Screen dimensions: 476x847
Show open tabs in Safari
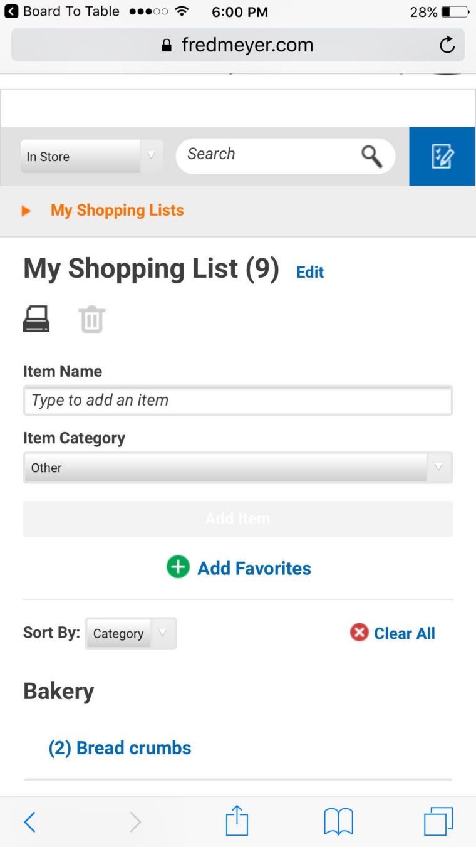click(438, 821)
